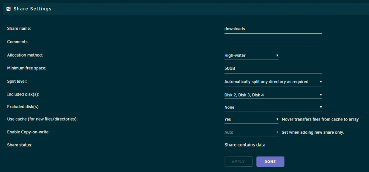
Task: Click the Minimum free space 50GB field
Action: [x=273, y=69]
